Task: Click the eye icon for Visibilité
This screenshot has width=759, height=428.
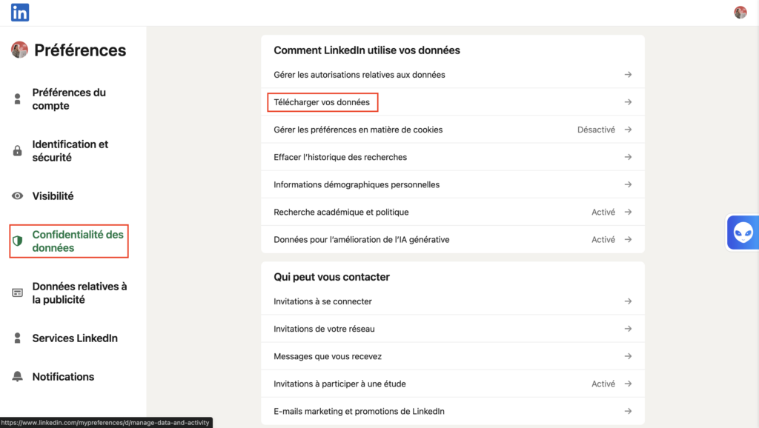Action: [18, 196]
